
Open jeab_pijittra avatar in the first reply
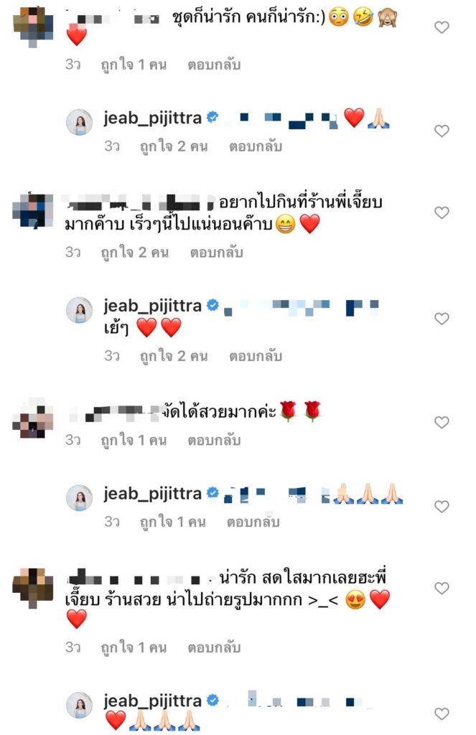[x=79, y=122]
